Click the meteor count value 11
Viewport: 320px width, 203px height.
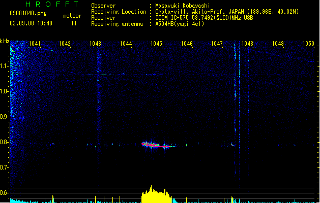[x=74, y=23]
